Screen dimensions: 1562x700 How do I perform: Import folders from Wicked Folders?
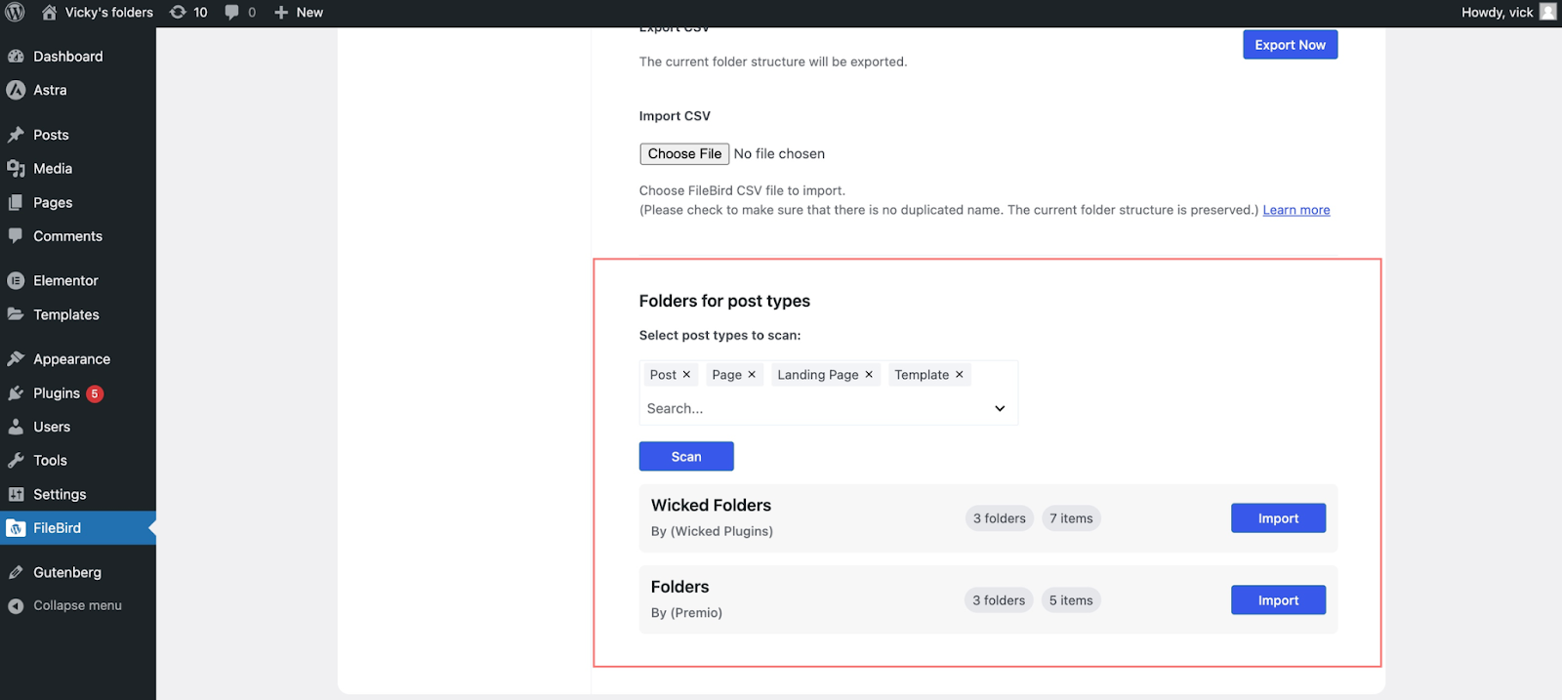tap(1278, 518)
